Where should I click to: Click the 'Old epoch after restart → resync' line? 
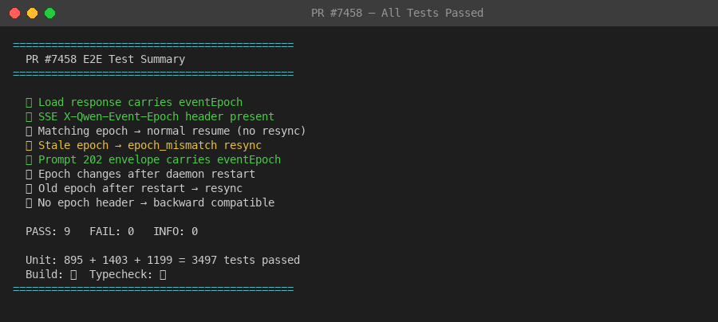[140, 188]
